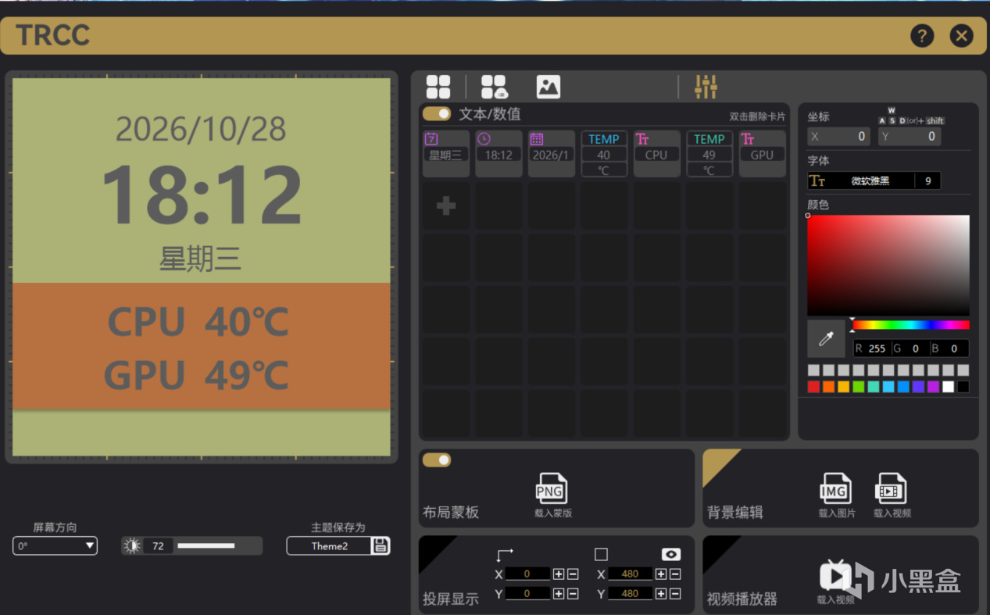Select the 2026/1 date card
Screen dimensions: 990x615
[552, 153]
